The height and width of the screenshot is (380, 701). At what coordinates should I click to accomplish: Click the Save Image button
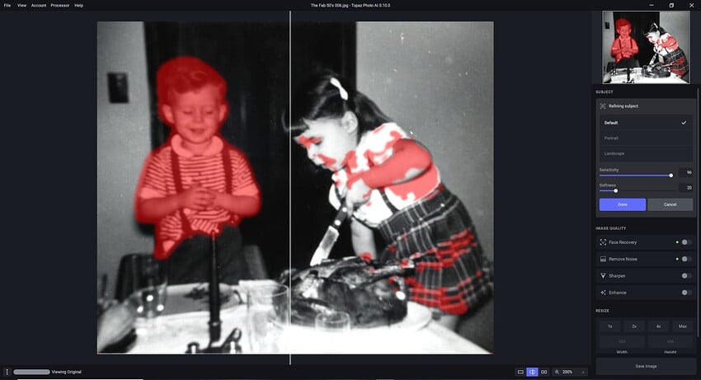pos(646,366)
